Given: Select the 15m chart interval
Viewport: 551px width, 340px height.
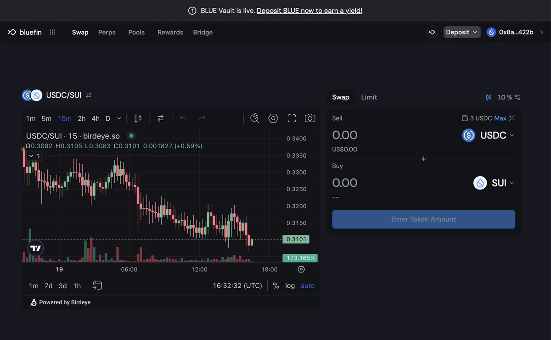Looking at the screenshot, I should (65, 118).
